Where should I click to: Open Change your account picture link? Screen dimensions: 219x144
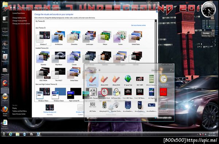pos(21,24)
